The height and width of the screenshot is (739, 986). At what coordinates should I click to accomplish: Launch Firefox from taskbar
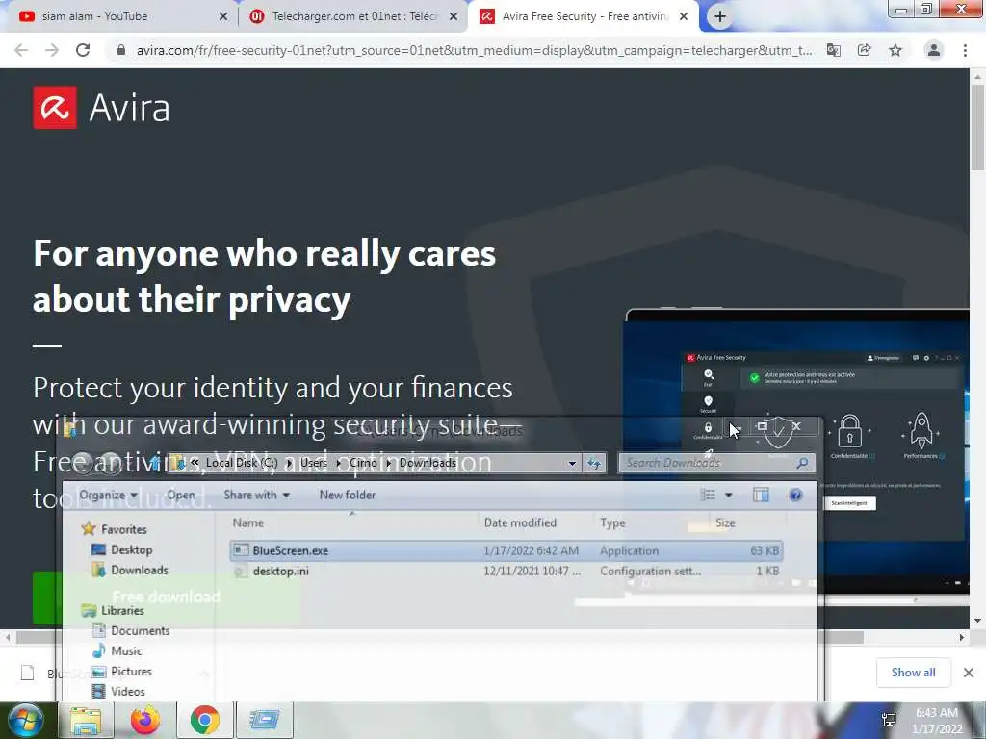tap(145, 720)
